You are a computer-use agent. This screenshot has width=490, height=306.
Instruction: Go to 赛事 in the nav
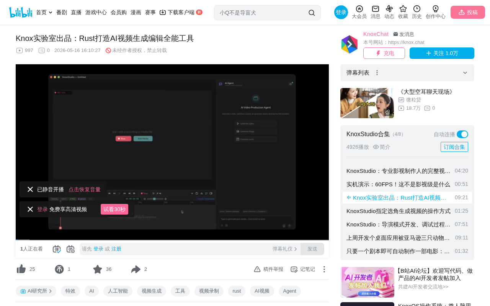150,12
